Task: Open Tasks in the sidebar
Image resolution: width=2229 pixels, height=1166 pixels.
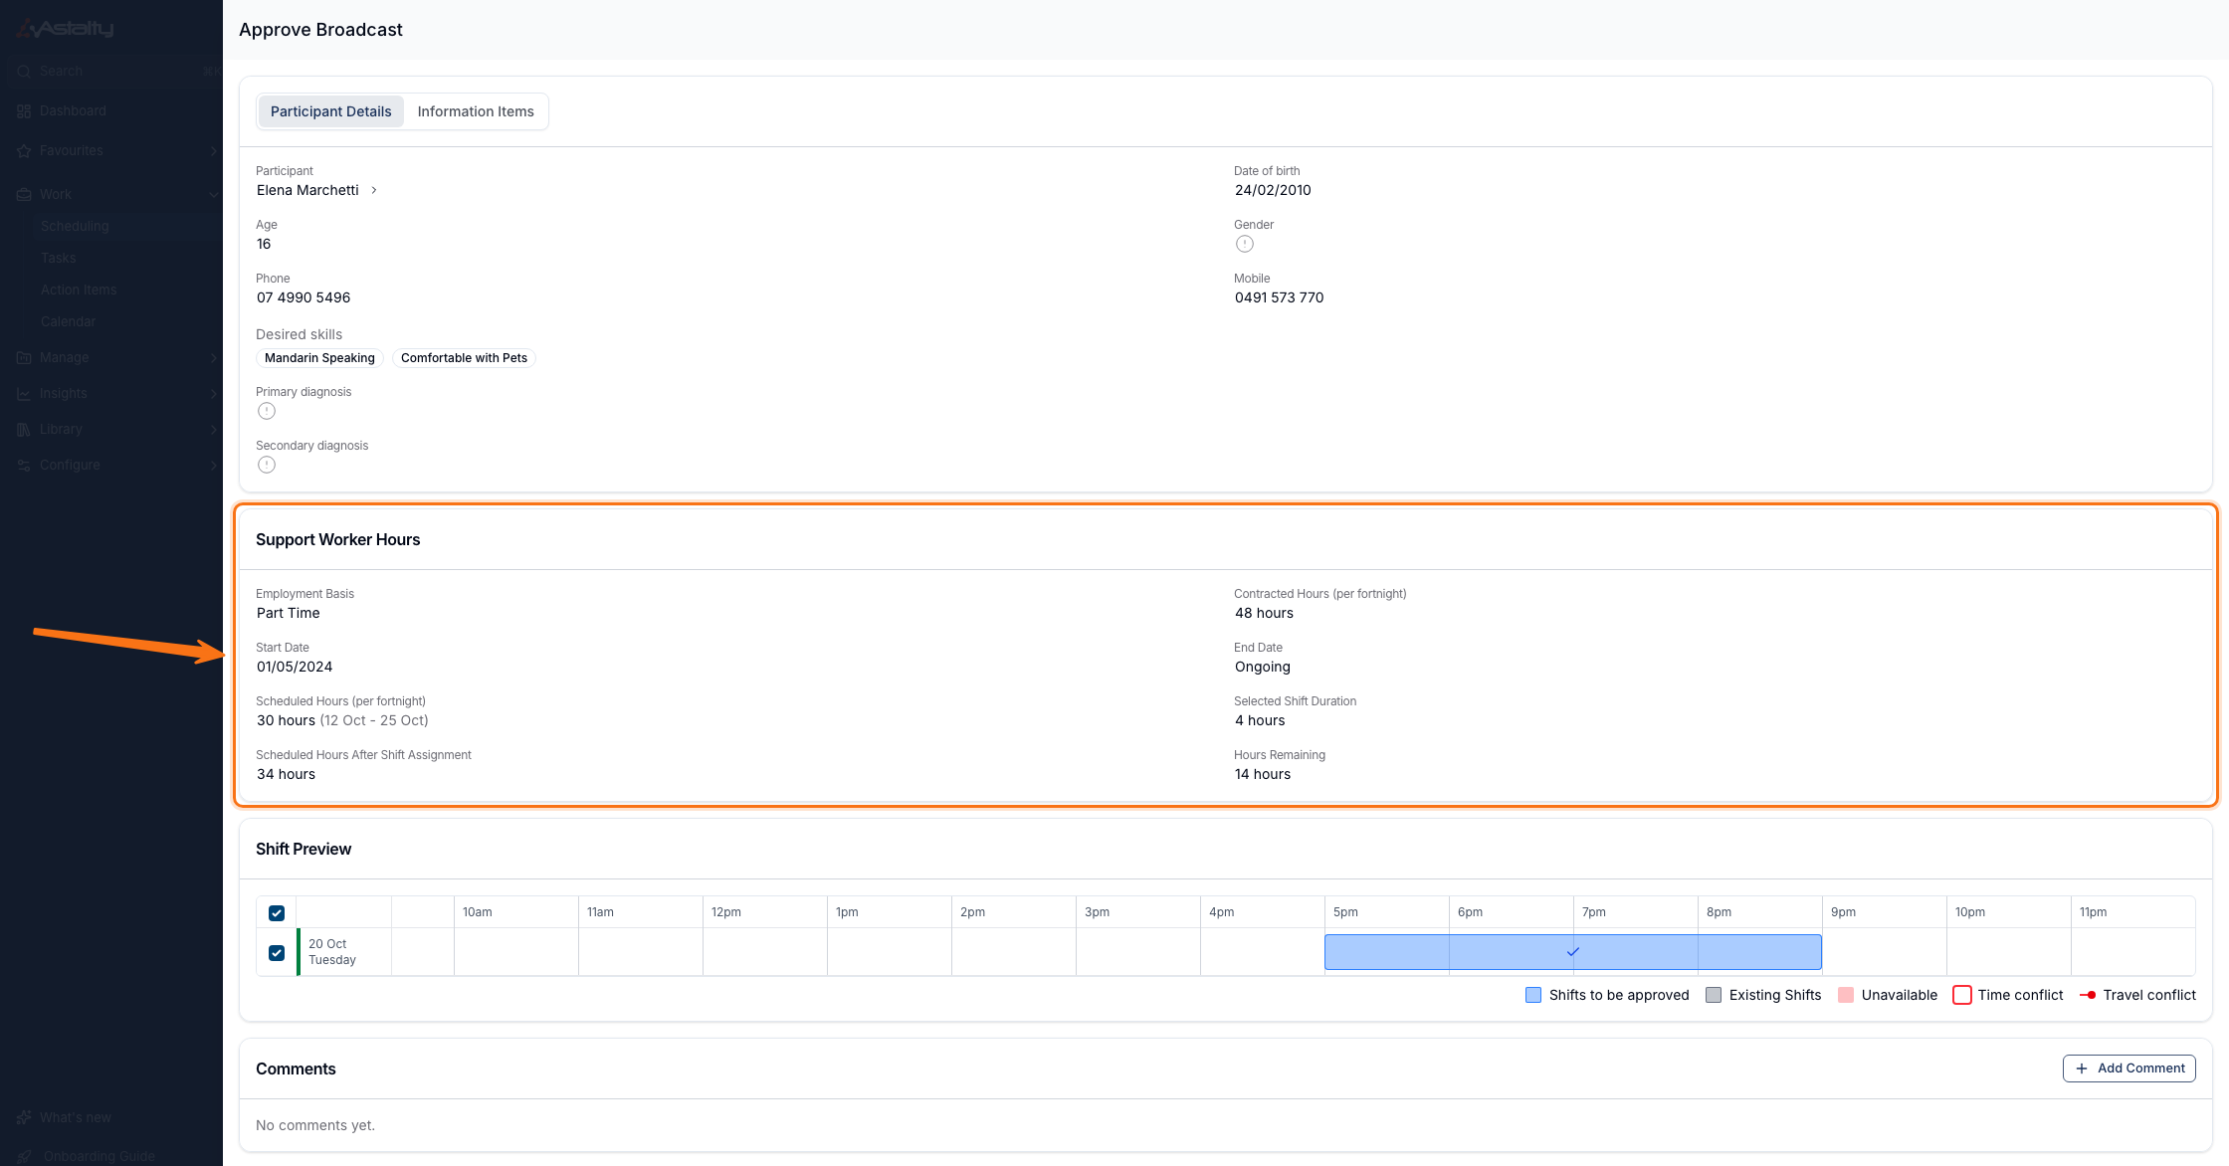Action: click(x=59, y=259)
